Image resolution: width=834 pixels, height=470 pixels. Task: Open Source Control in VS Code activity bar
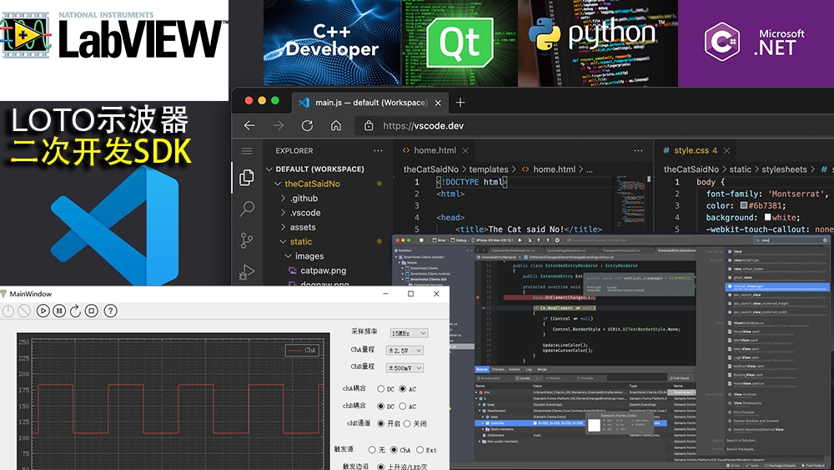247,240
